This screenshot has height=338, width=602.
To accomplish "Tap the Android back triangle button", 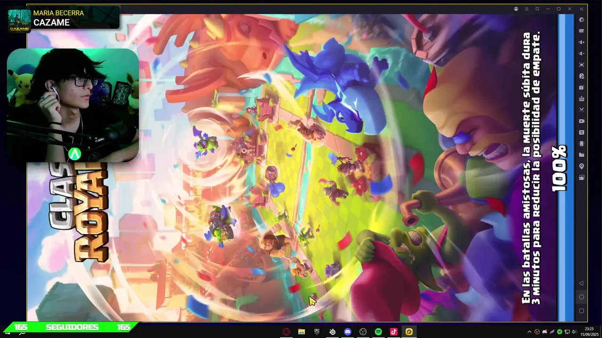I will pos(581,283).
